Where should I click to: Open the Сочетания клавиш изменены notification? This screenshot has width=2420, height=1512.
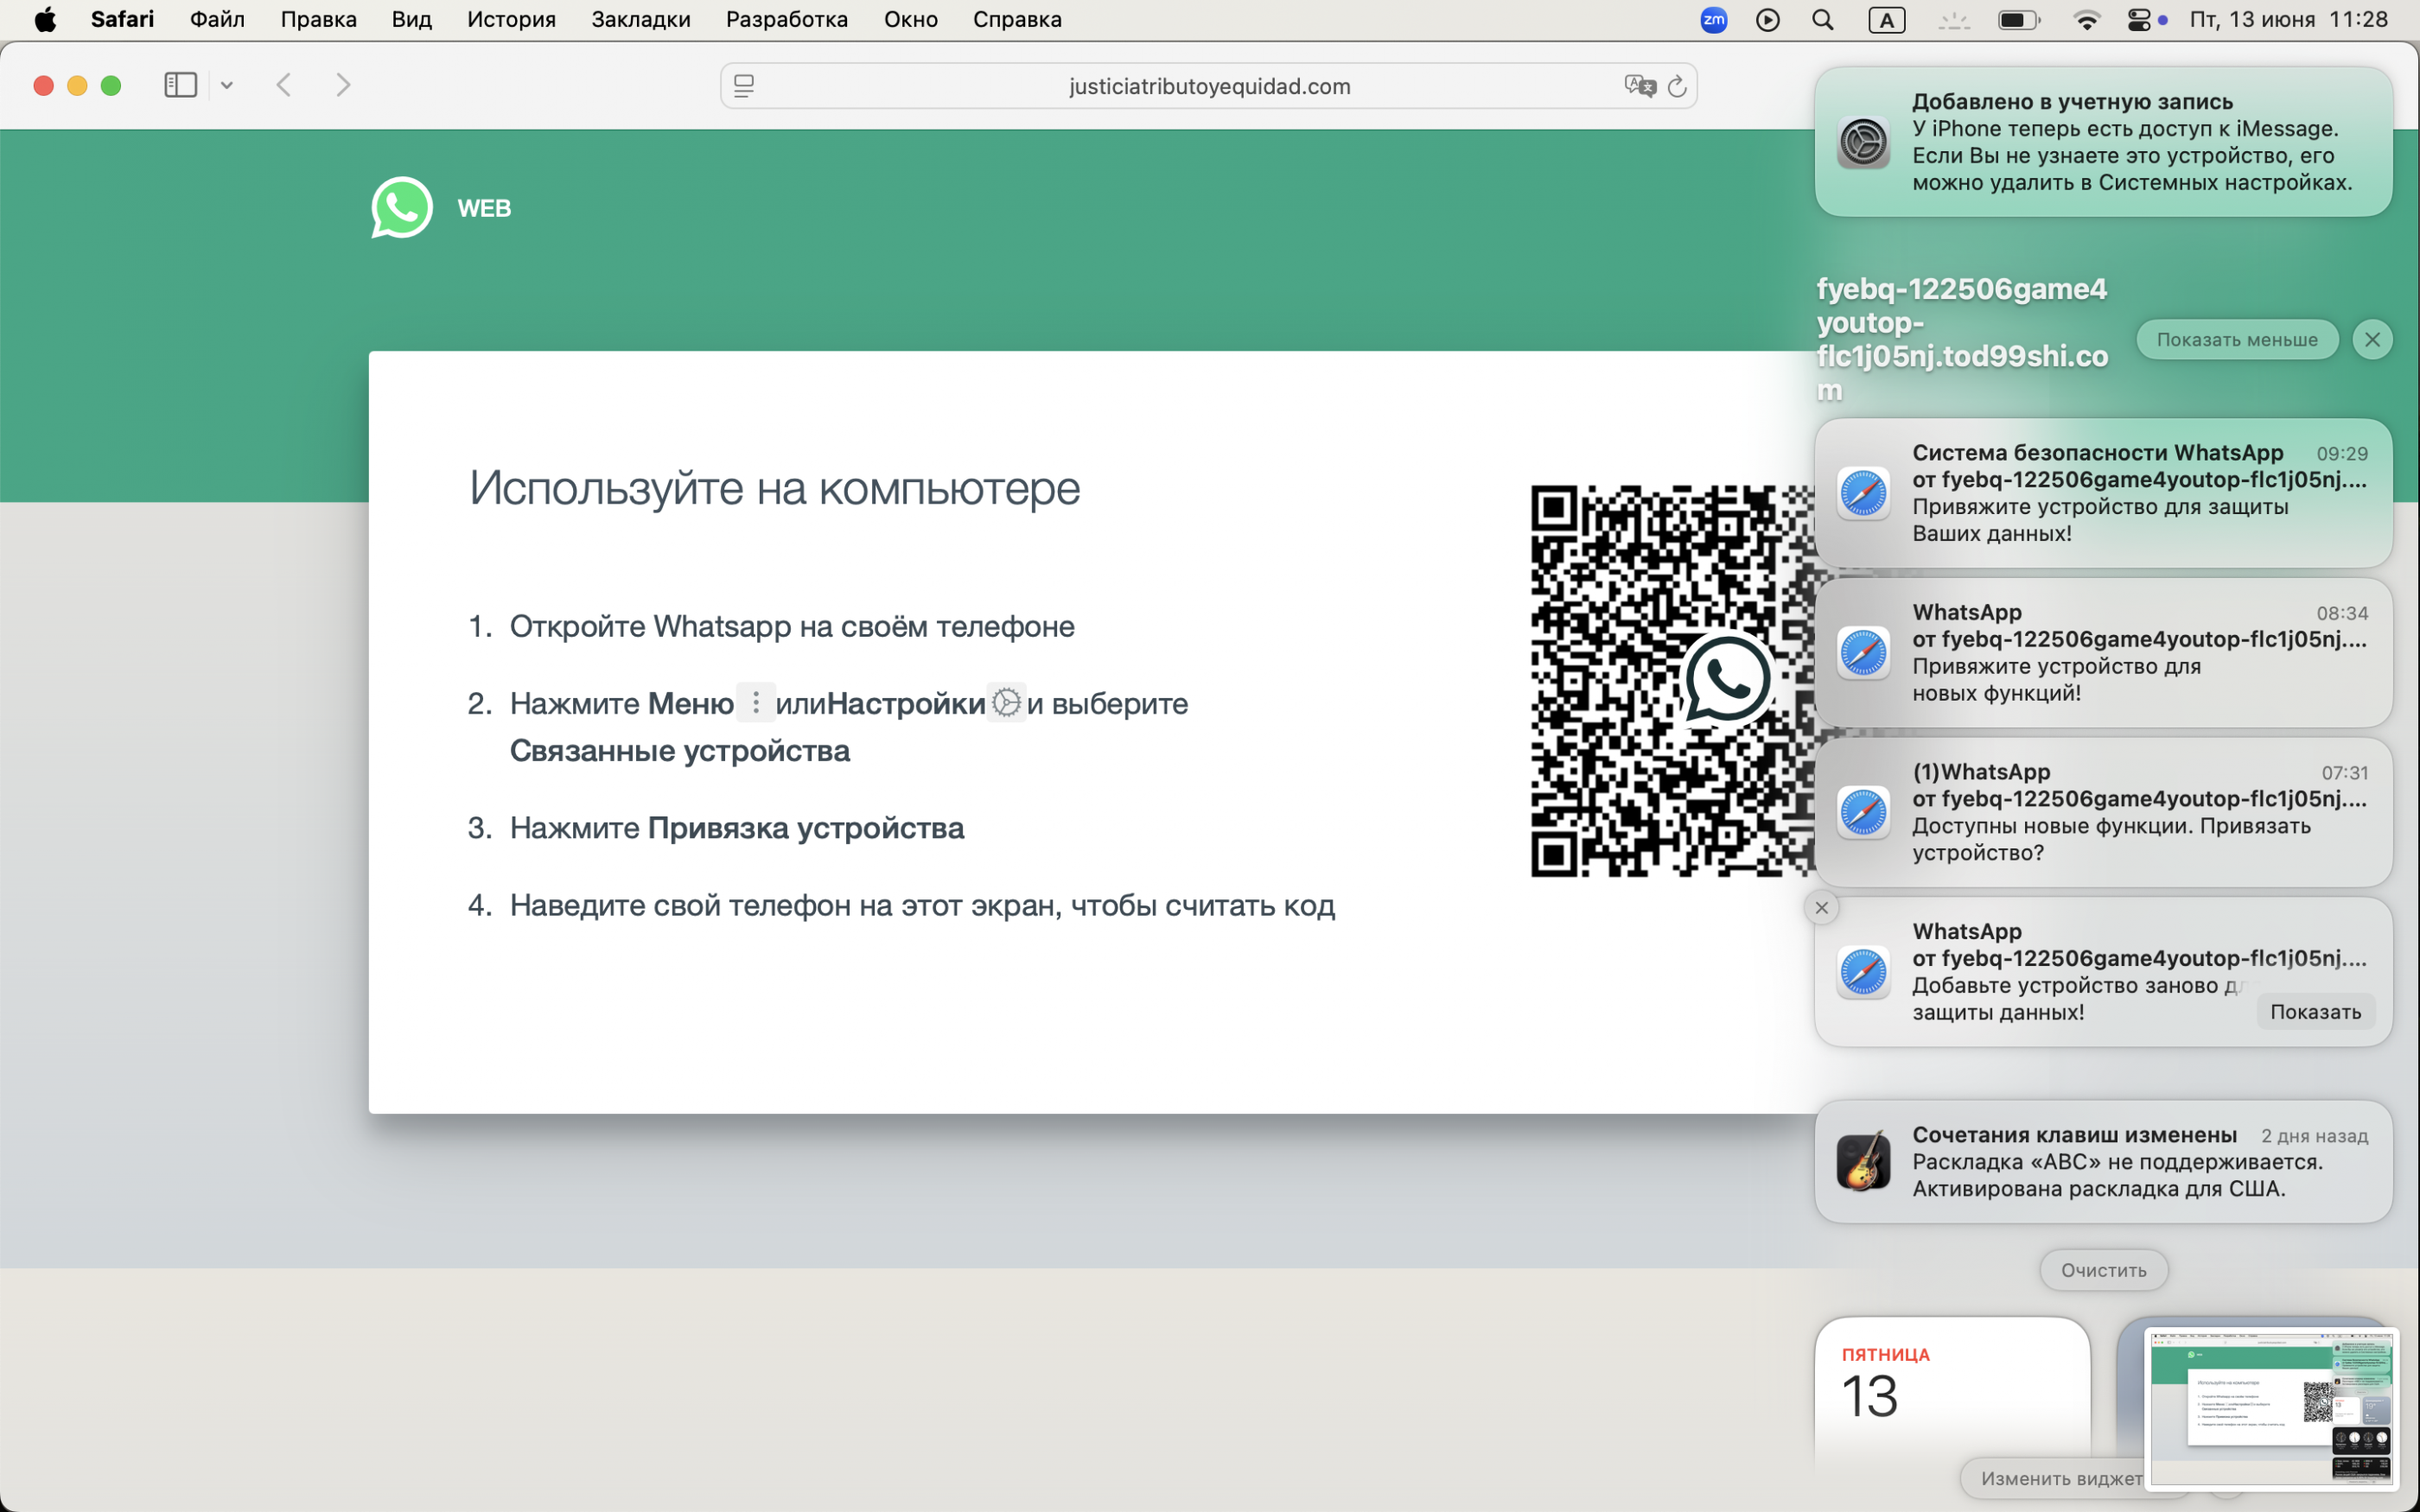tap(2103, 1162)
